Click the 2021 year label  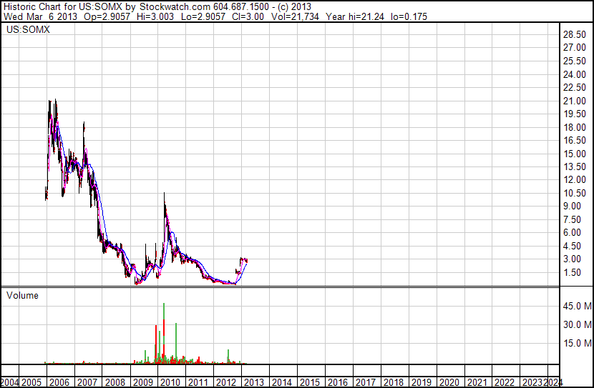[x=477, y=382]
